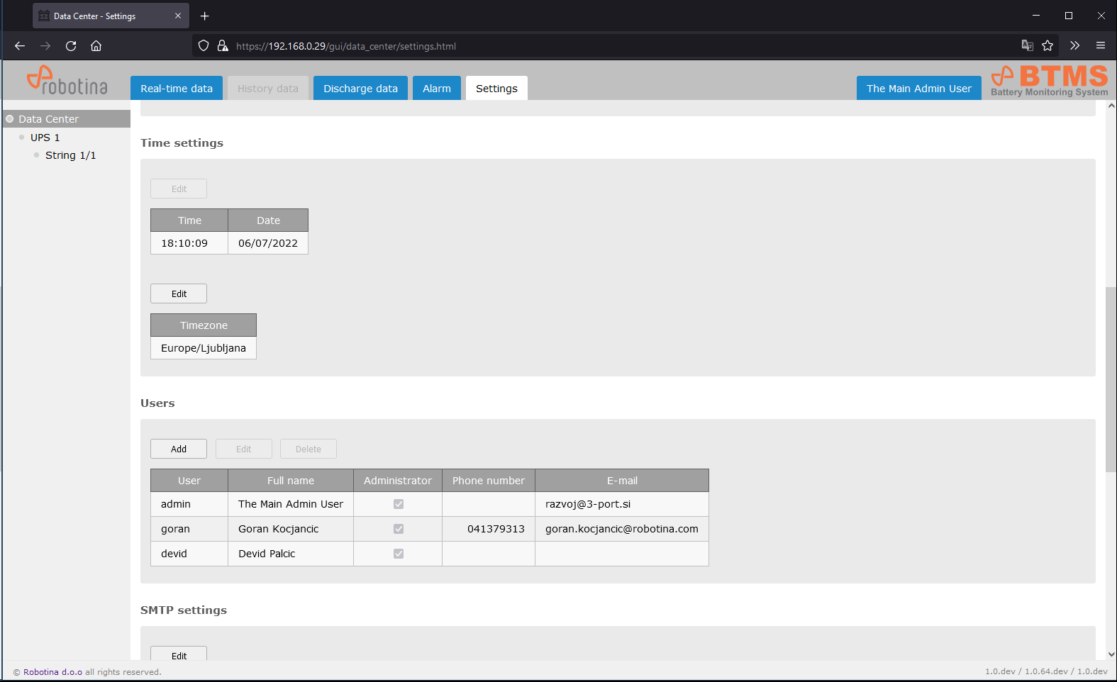1117x682 pixels.
Task: Click the Time column header
Action: click(x=189, y=220)
